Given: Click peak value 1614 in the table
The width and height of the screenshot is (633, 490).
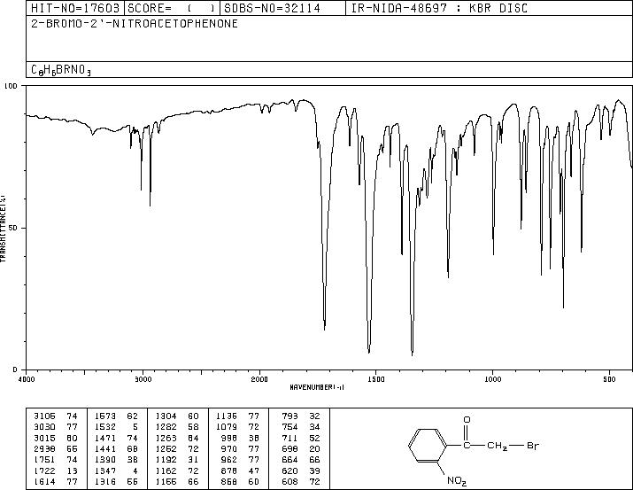Looking at the screenshot, I should (44, 481).
